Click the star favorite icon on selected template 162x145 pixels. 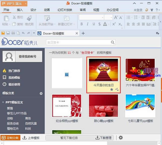(x=112, y=89)
